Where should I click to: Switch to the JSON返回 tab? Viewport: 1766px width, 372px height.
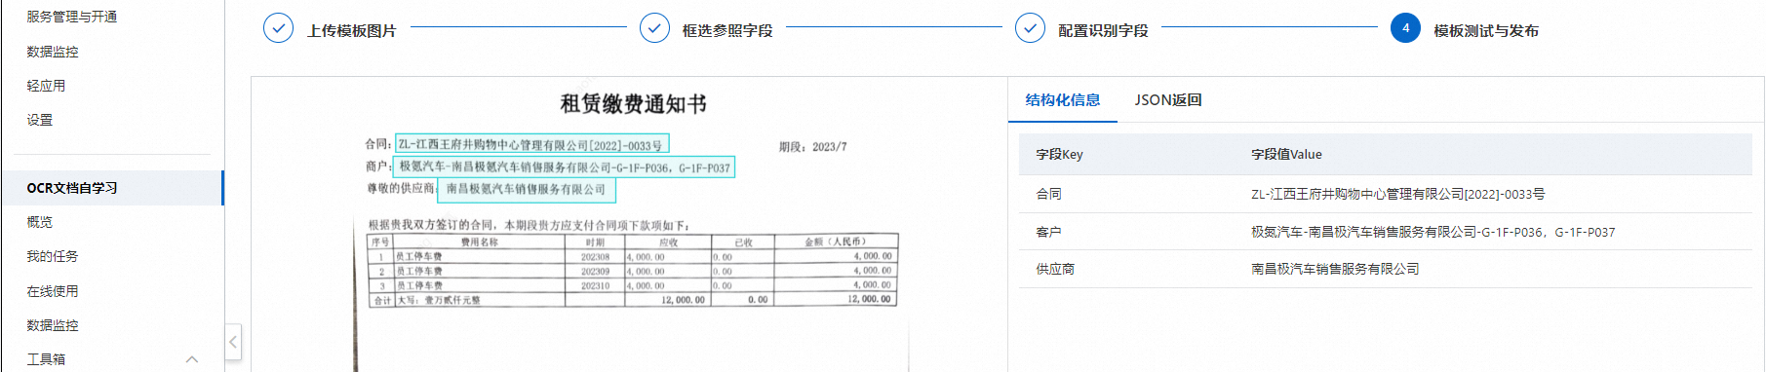[x=1168, y=99]
